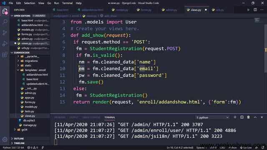Screen dimensions: 267x150
Task: Open the Help menu
Action: coord(78,3)
